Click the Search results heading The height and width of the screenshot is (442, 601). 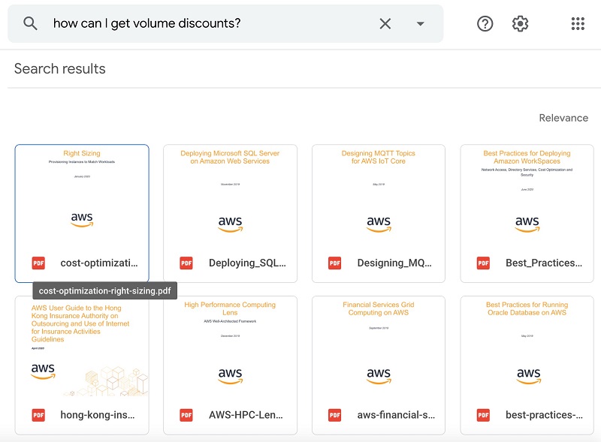tap(60, 68)
